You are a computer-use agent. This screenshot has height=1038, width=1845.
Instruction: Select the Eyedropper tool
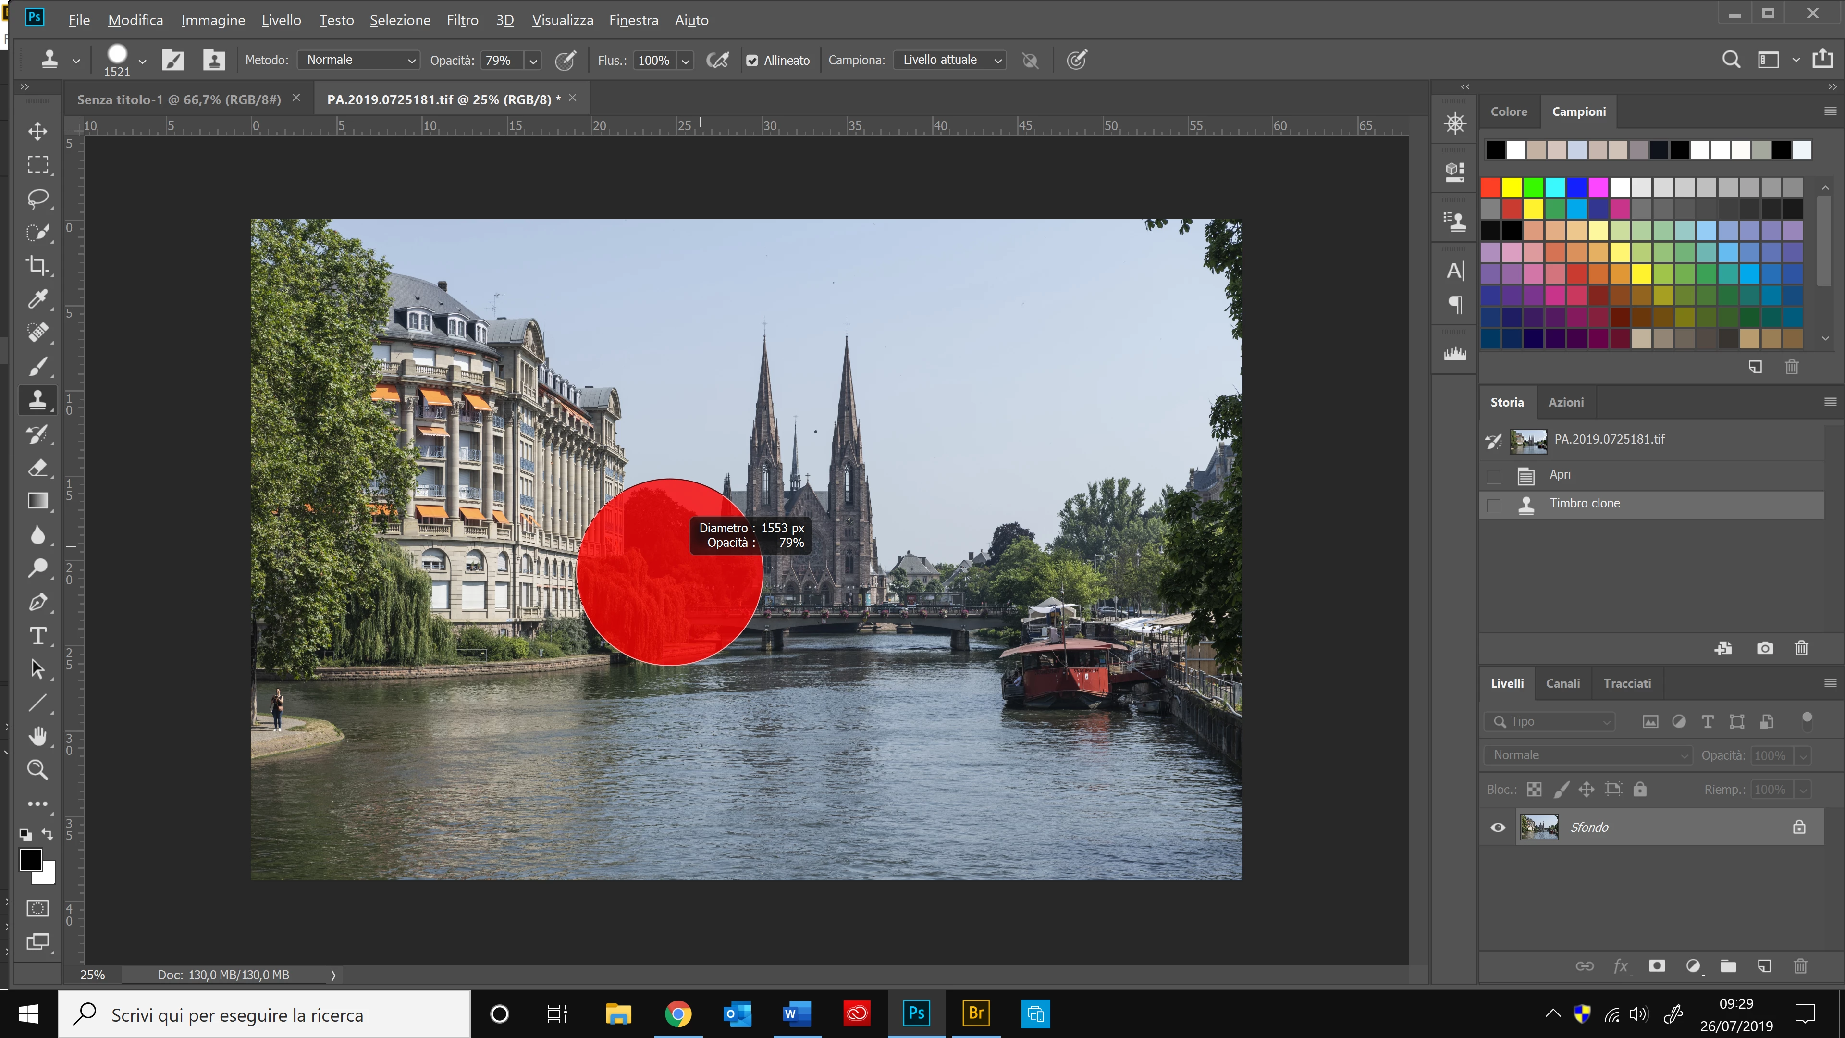pos(37,299)
